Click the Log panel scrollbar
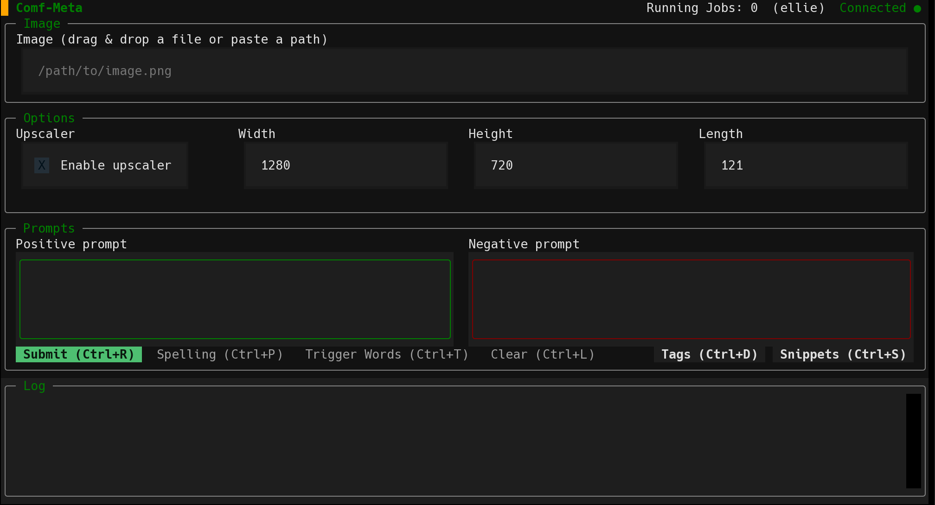 point(914,441)
